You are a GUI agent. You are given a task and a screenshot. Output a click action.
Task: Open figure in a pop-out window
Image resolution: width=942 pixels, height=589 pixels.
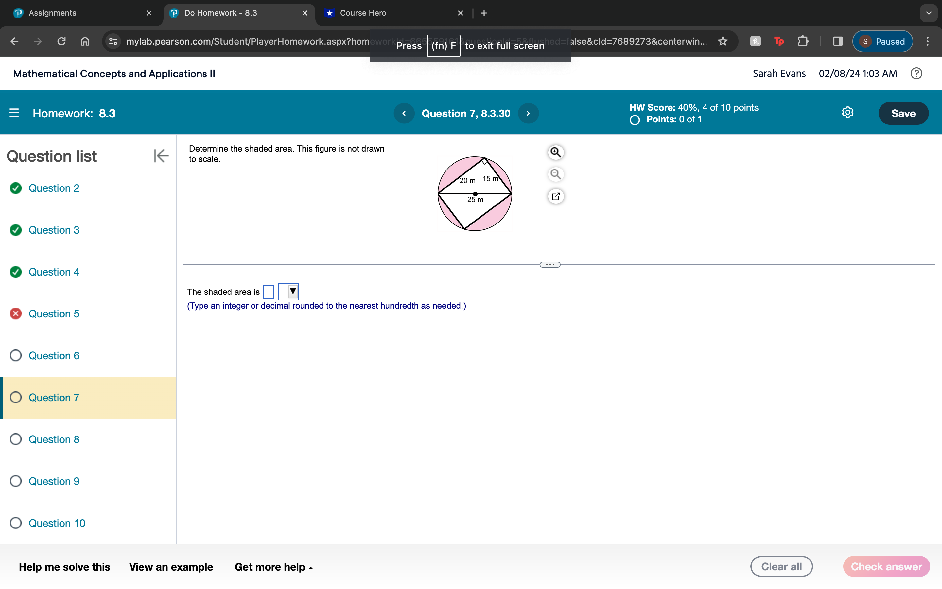tap(555, 196)
